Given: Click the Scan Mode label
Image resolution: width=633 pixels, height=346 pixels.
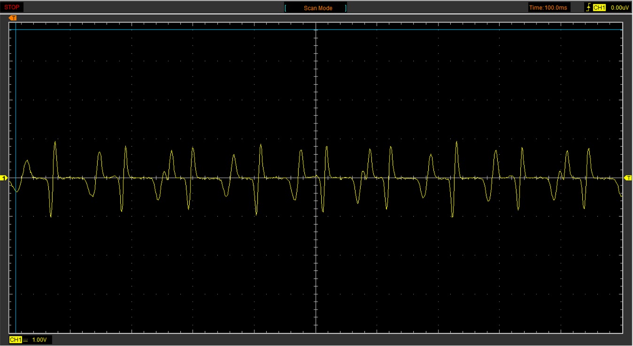Looking at the screenshot, I should click(318, 8).
